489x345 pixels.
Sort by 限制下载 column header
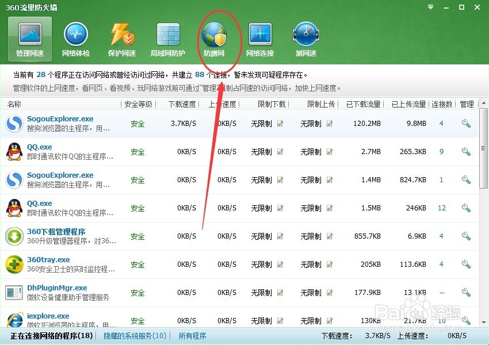click(272, 104)
